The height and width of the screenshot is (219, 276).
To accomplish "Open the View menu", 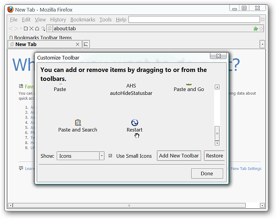I will point(40,19).
